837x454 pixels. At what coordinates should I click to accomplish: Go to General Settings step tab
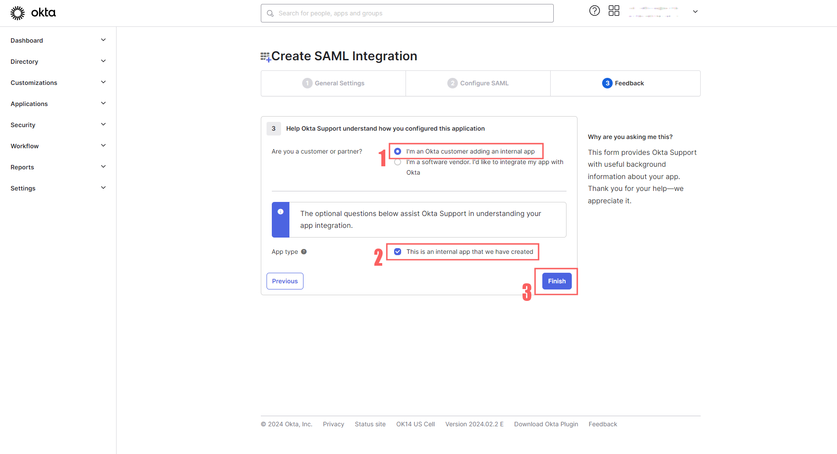click(333, 83)
